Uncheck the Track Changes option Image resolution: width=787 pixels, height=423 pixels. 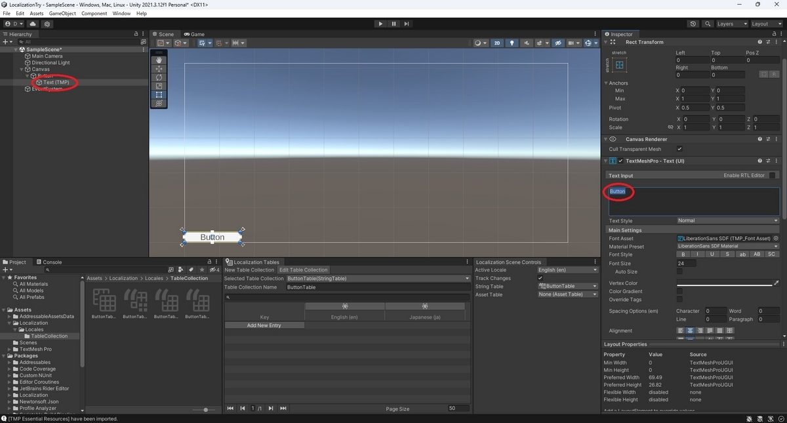pos(539,278)
